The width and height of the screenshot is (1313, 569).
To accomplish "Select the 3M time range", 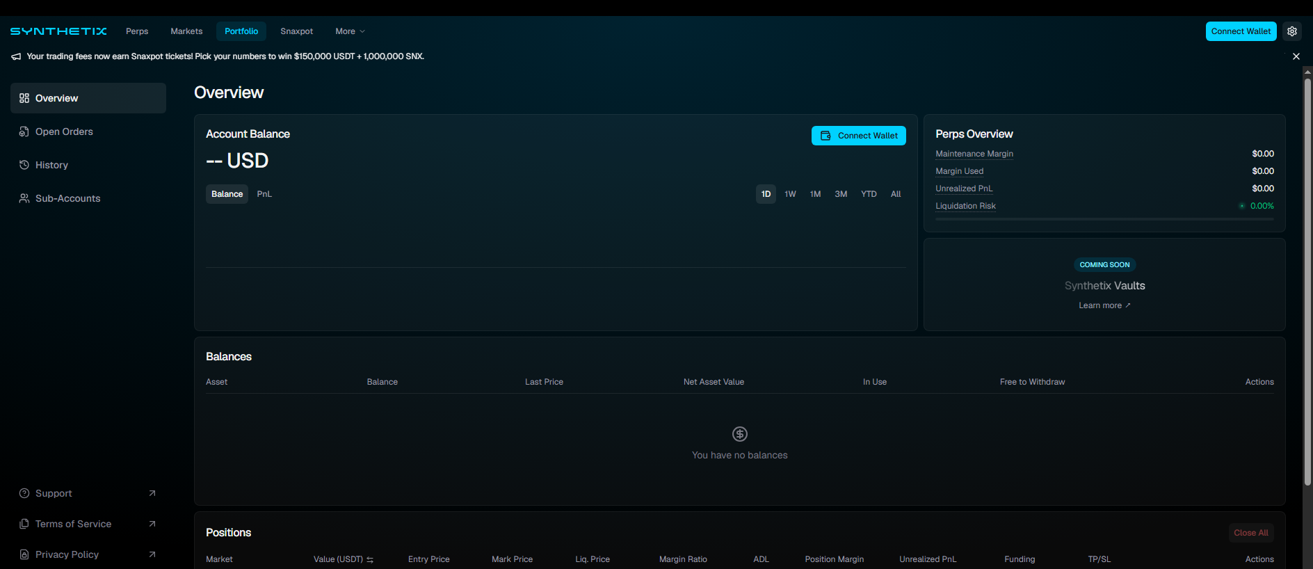I will click(841, 194).
